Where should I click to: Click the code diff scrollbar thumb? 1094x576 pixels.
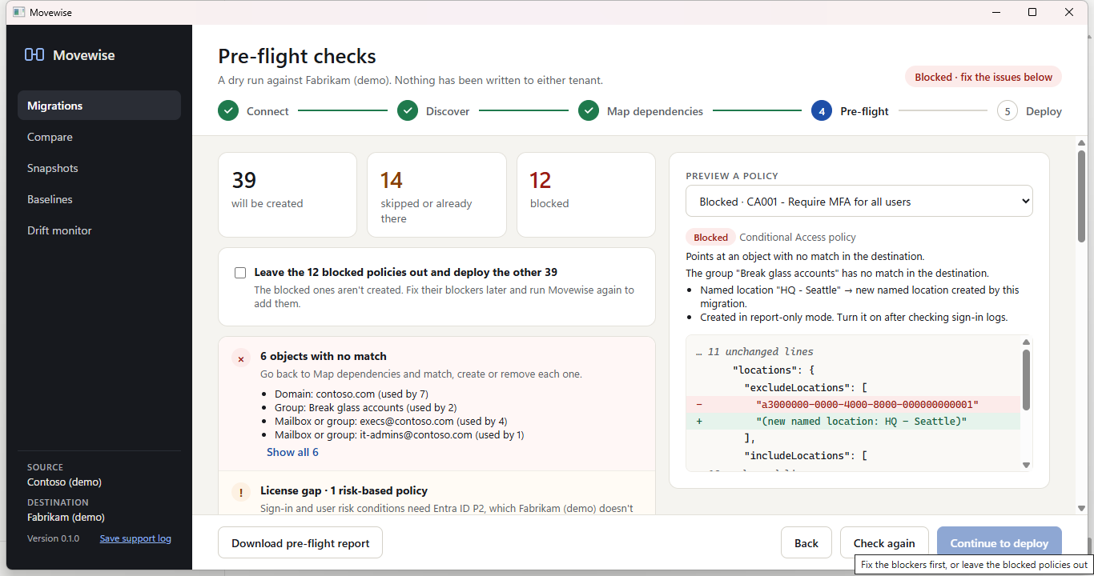1027,380
